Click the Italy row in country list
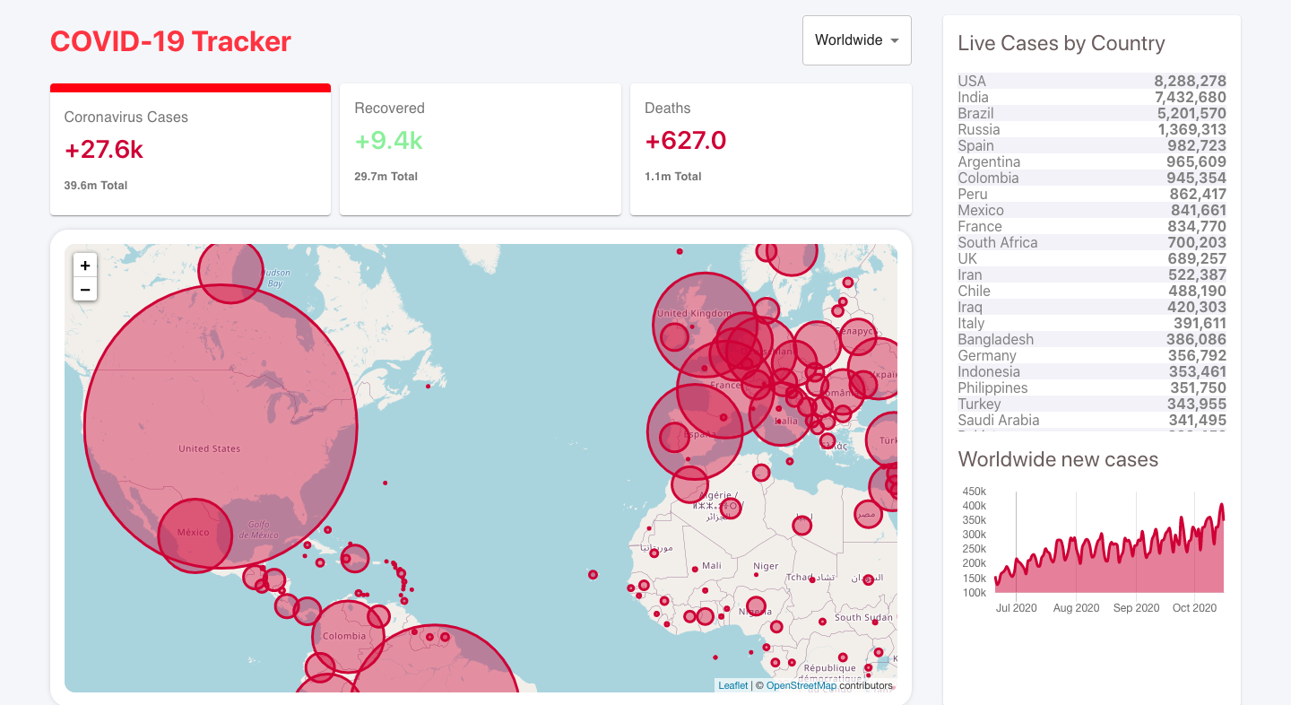 pos(1092,323)
